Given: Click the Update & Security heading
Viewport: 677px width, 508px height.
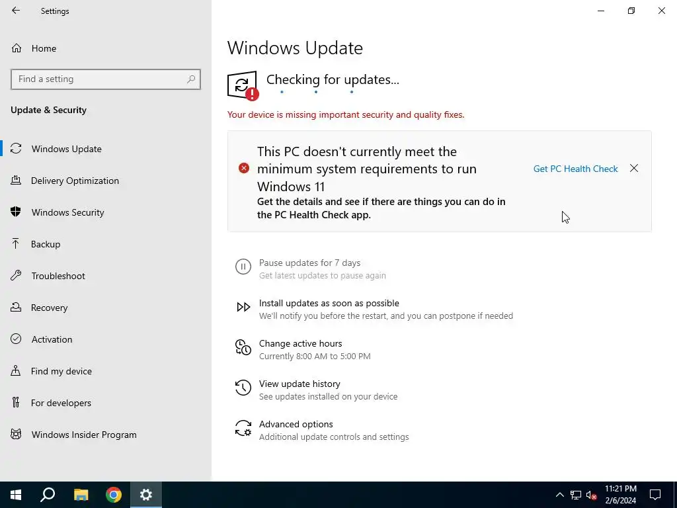Looking at the screenshot, I should point(48,110).
